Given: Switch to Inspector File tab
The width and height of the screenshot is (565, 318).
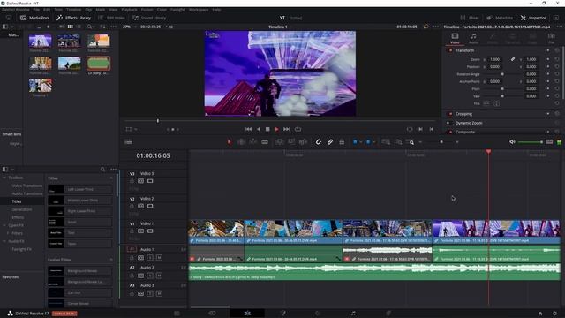Looking at the screenshot, I should 551,38.
